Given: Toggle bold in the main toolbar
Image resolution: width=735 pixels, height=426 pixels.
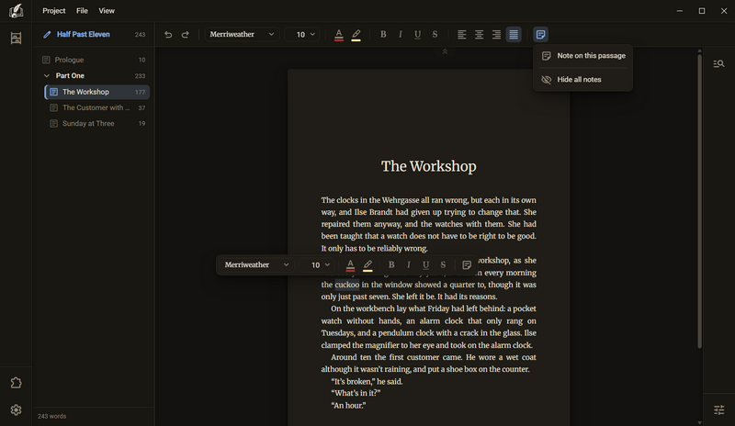Looking at the screenshot, I should pyautogui.click(x=383, y=34).
